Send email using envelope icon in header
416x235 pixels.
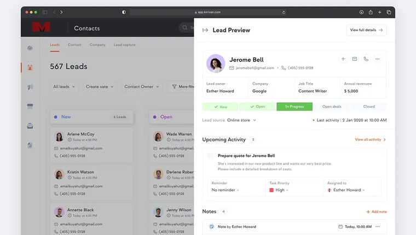click(355, 59)
